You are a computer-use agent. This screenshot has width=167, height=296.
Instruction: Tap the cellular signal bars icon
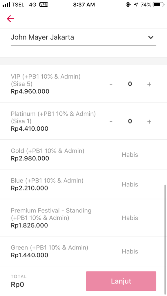click(6, 5)
